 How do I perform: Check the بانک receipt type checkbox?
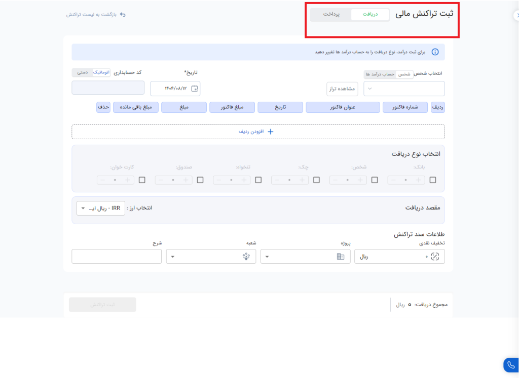pyautogui.click(x=432, y=180)
